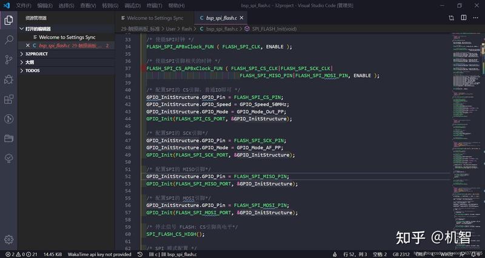Click the flash breadcrumb segment
The width and height of the screenshot is (485, 258).
point(187,29)
